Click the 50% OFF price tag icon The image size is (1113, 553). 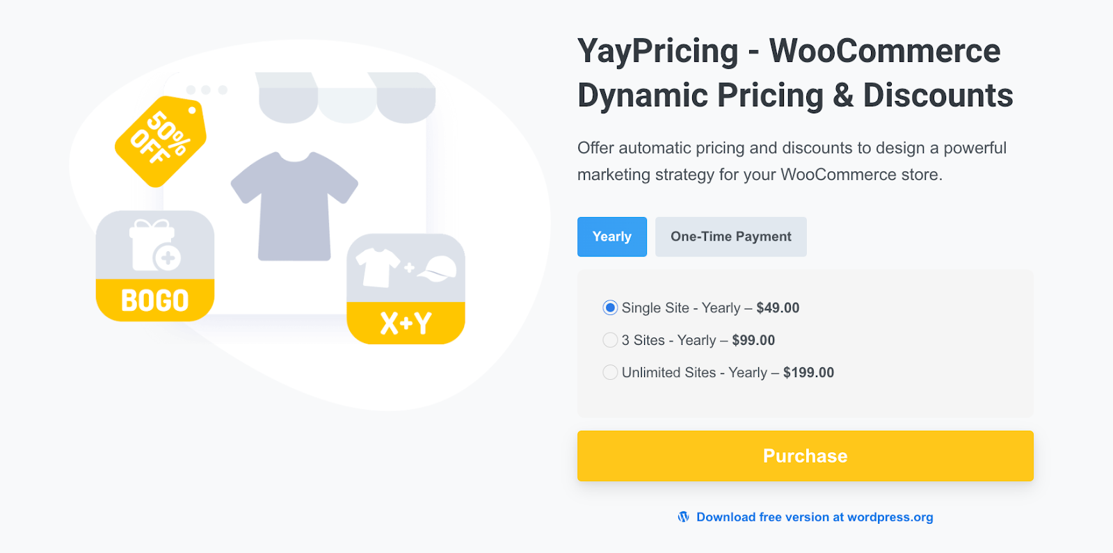pyautogui.click(x=159, y=143)
